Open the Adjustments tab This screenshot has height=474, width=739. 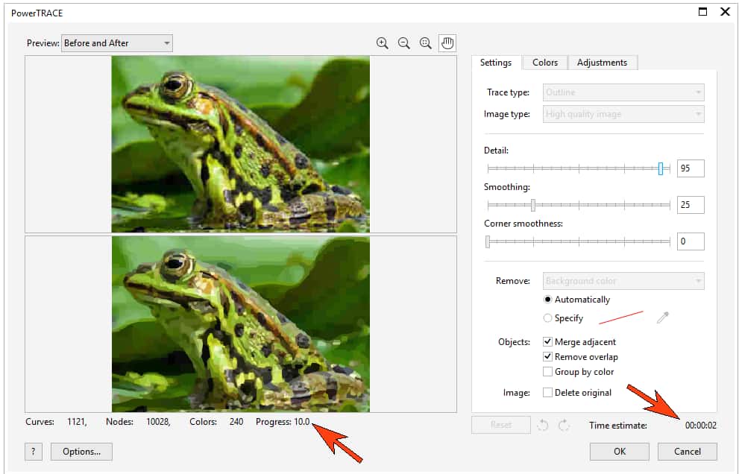click(603, 63)
